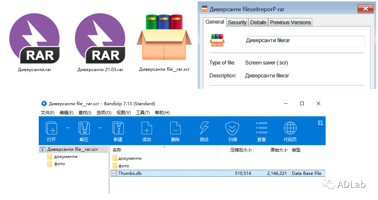Expand the dropdown arrow beside Open (打开)
This screenshot has width=378, height=200.
pyautogui.click(x=67, y=127)
